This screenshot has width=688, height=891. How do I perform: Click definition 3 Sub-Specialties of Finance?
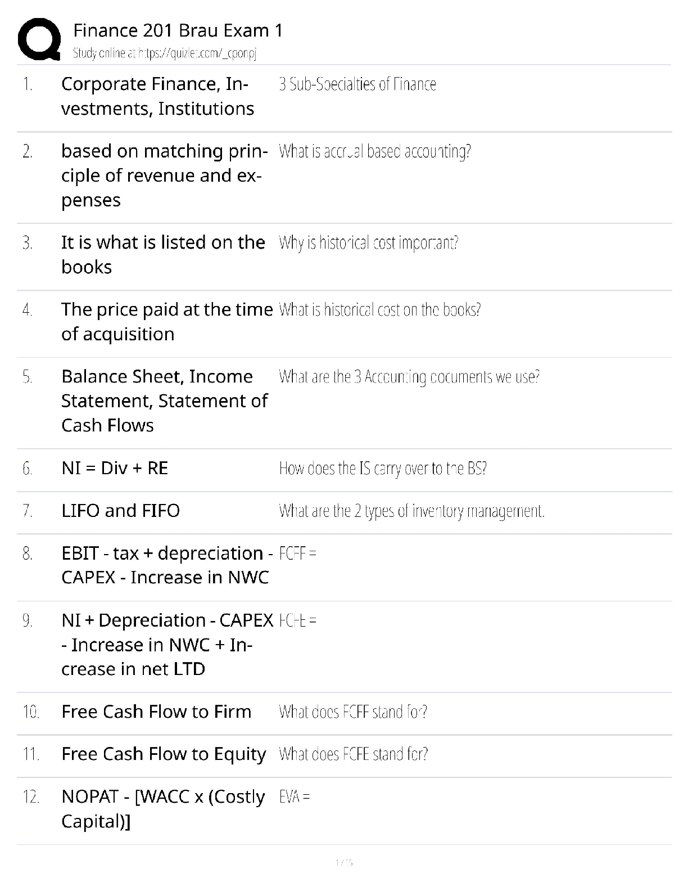[357, 84]
